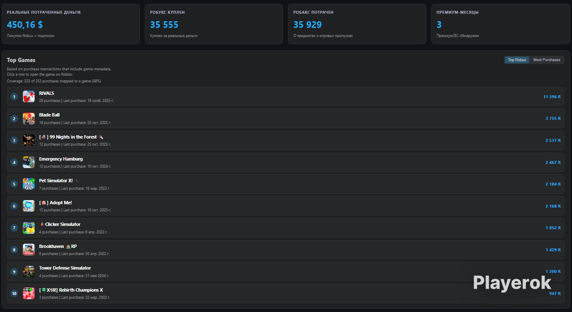
Task: Open the Tower Defense Simulator game icon
Action: 29,272
